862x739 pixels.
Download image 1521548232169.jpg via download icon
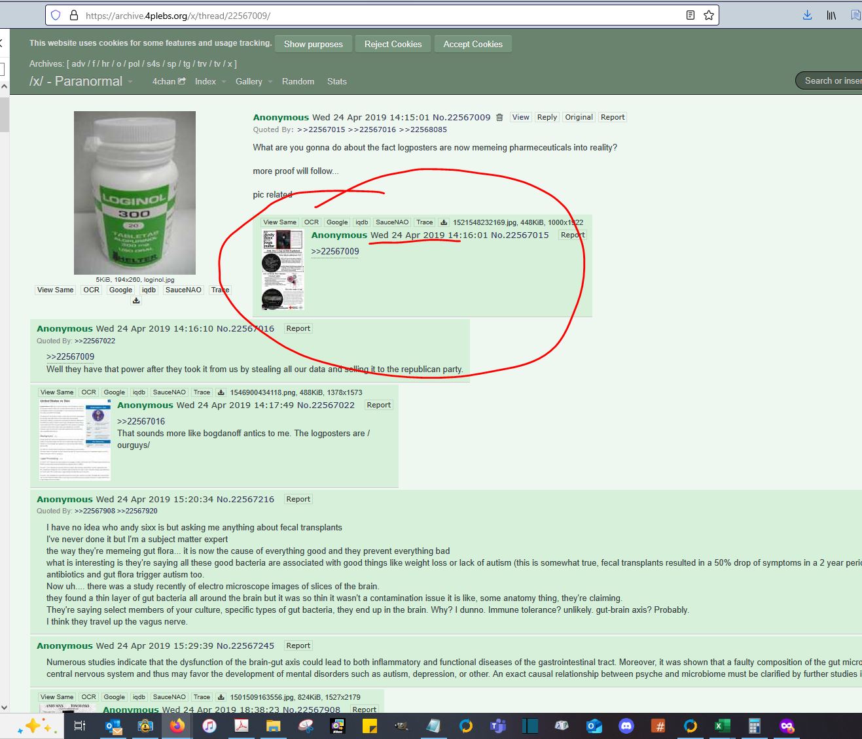[x=443, y=222]
